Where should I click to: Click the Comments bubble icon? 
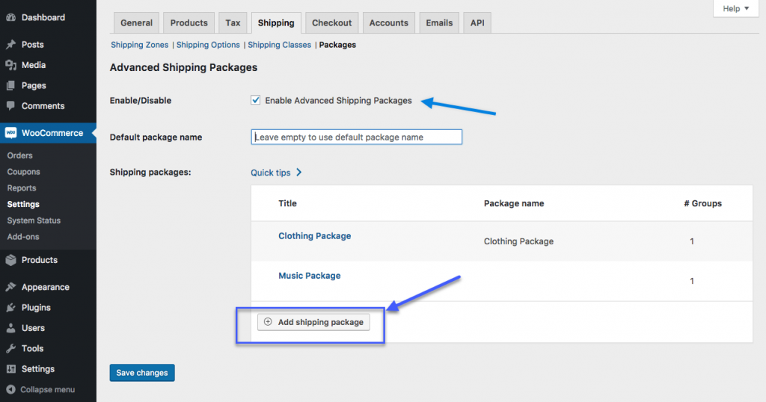point(10,106)
